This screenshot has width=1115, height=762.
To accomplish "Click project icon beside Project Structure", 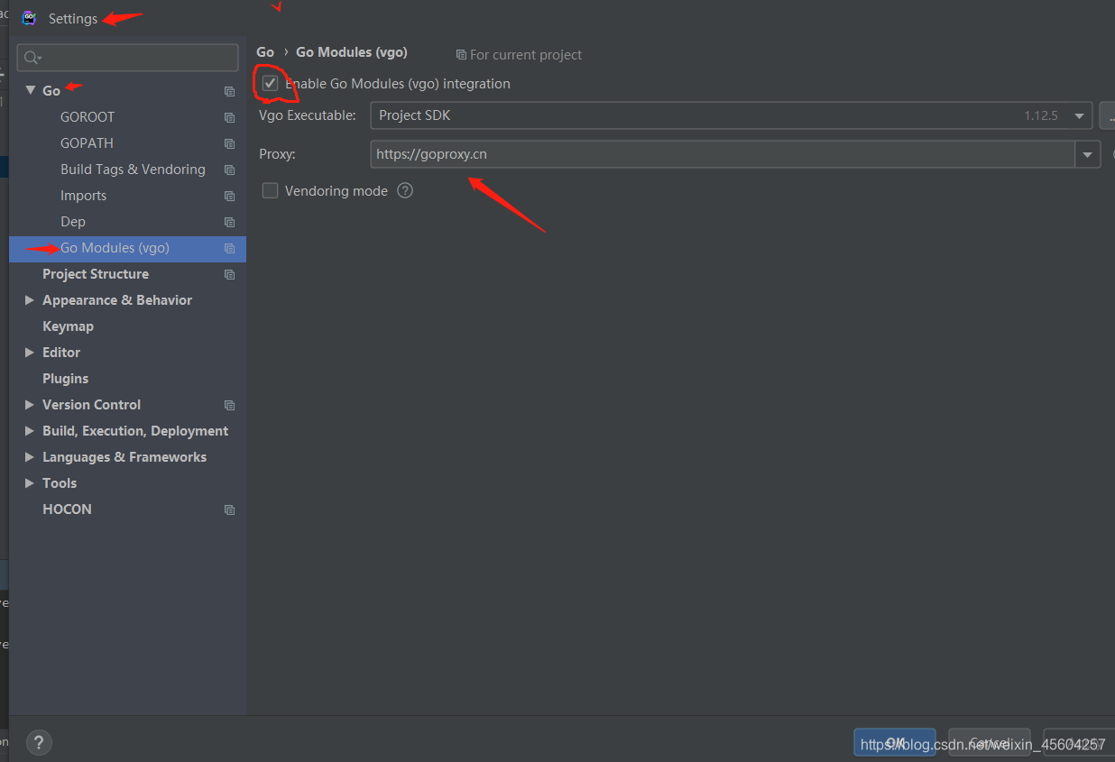I will tap(229, 274).
